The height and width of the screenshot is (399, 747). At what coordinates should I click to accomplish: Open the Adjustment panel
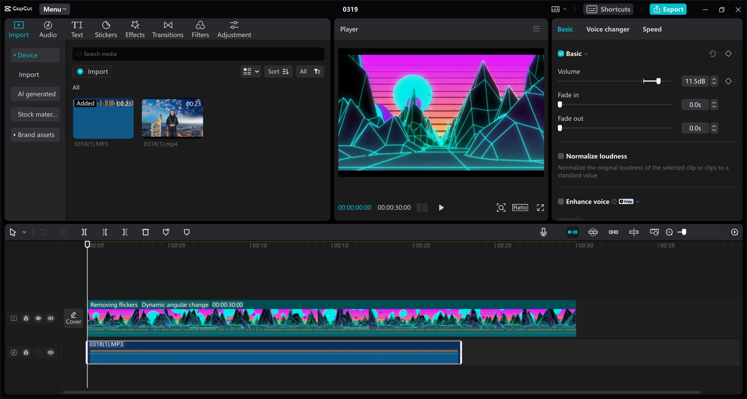(234, 29)
